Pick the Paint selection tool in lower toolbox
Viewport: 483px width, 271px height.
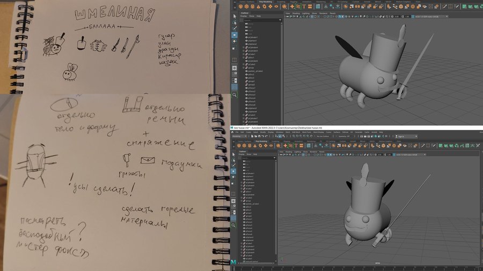click(233, 165)
